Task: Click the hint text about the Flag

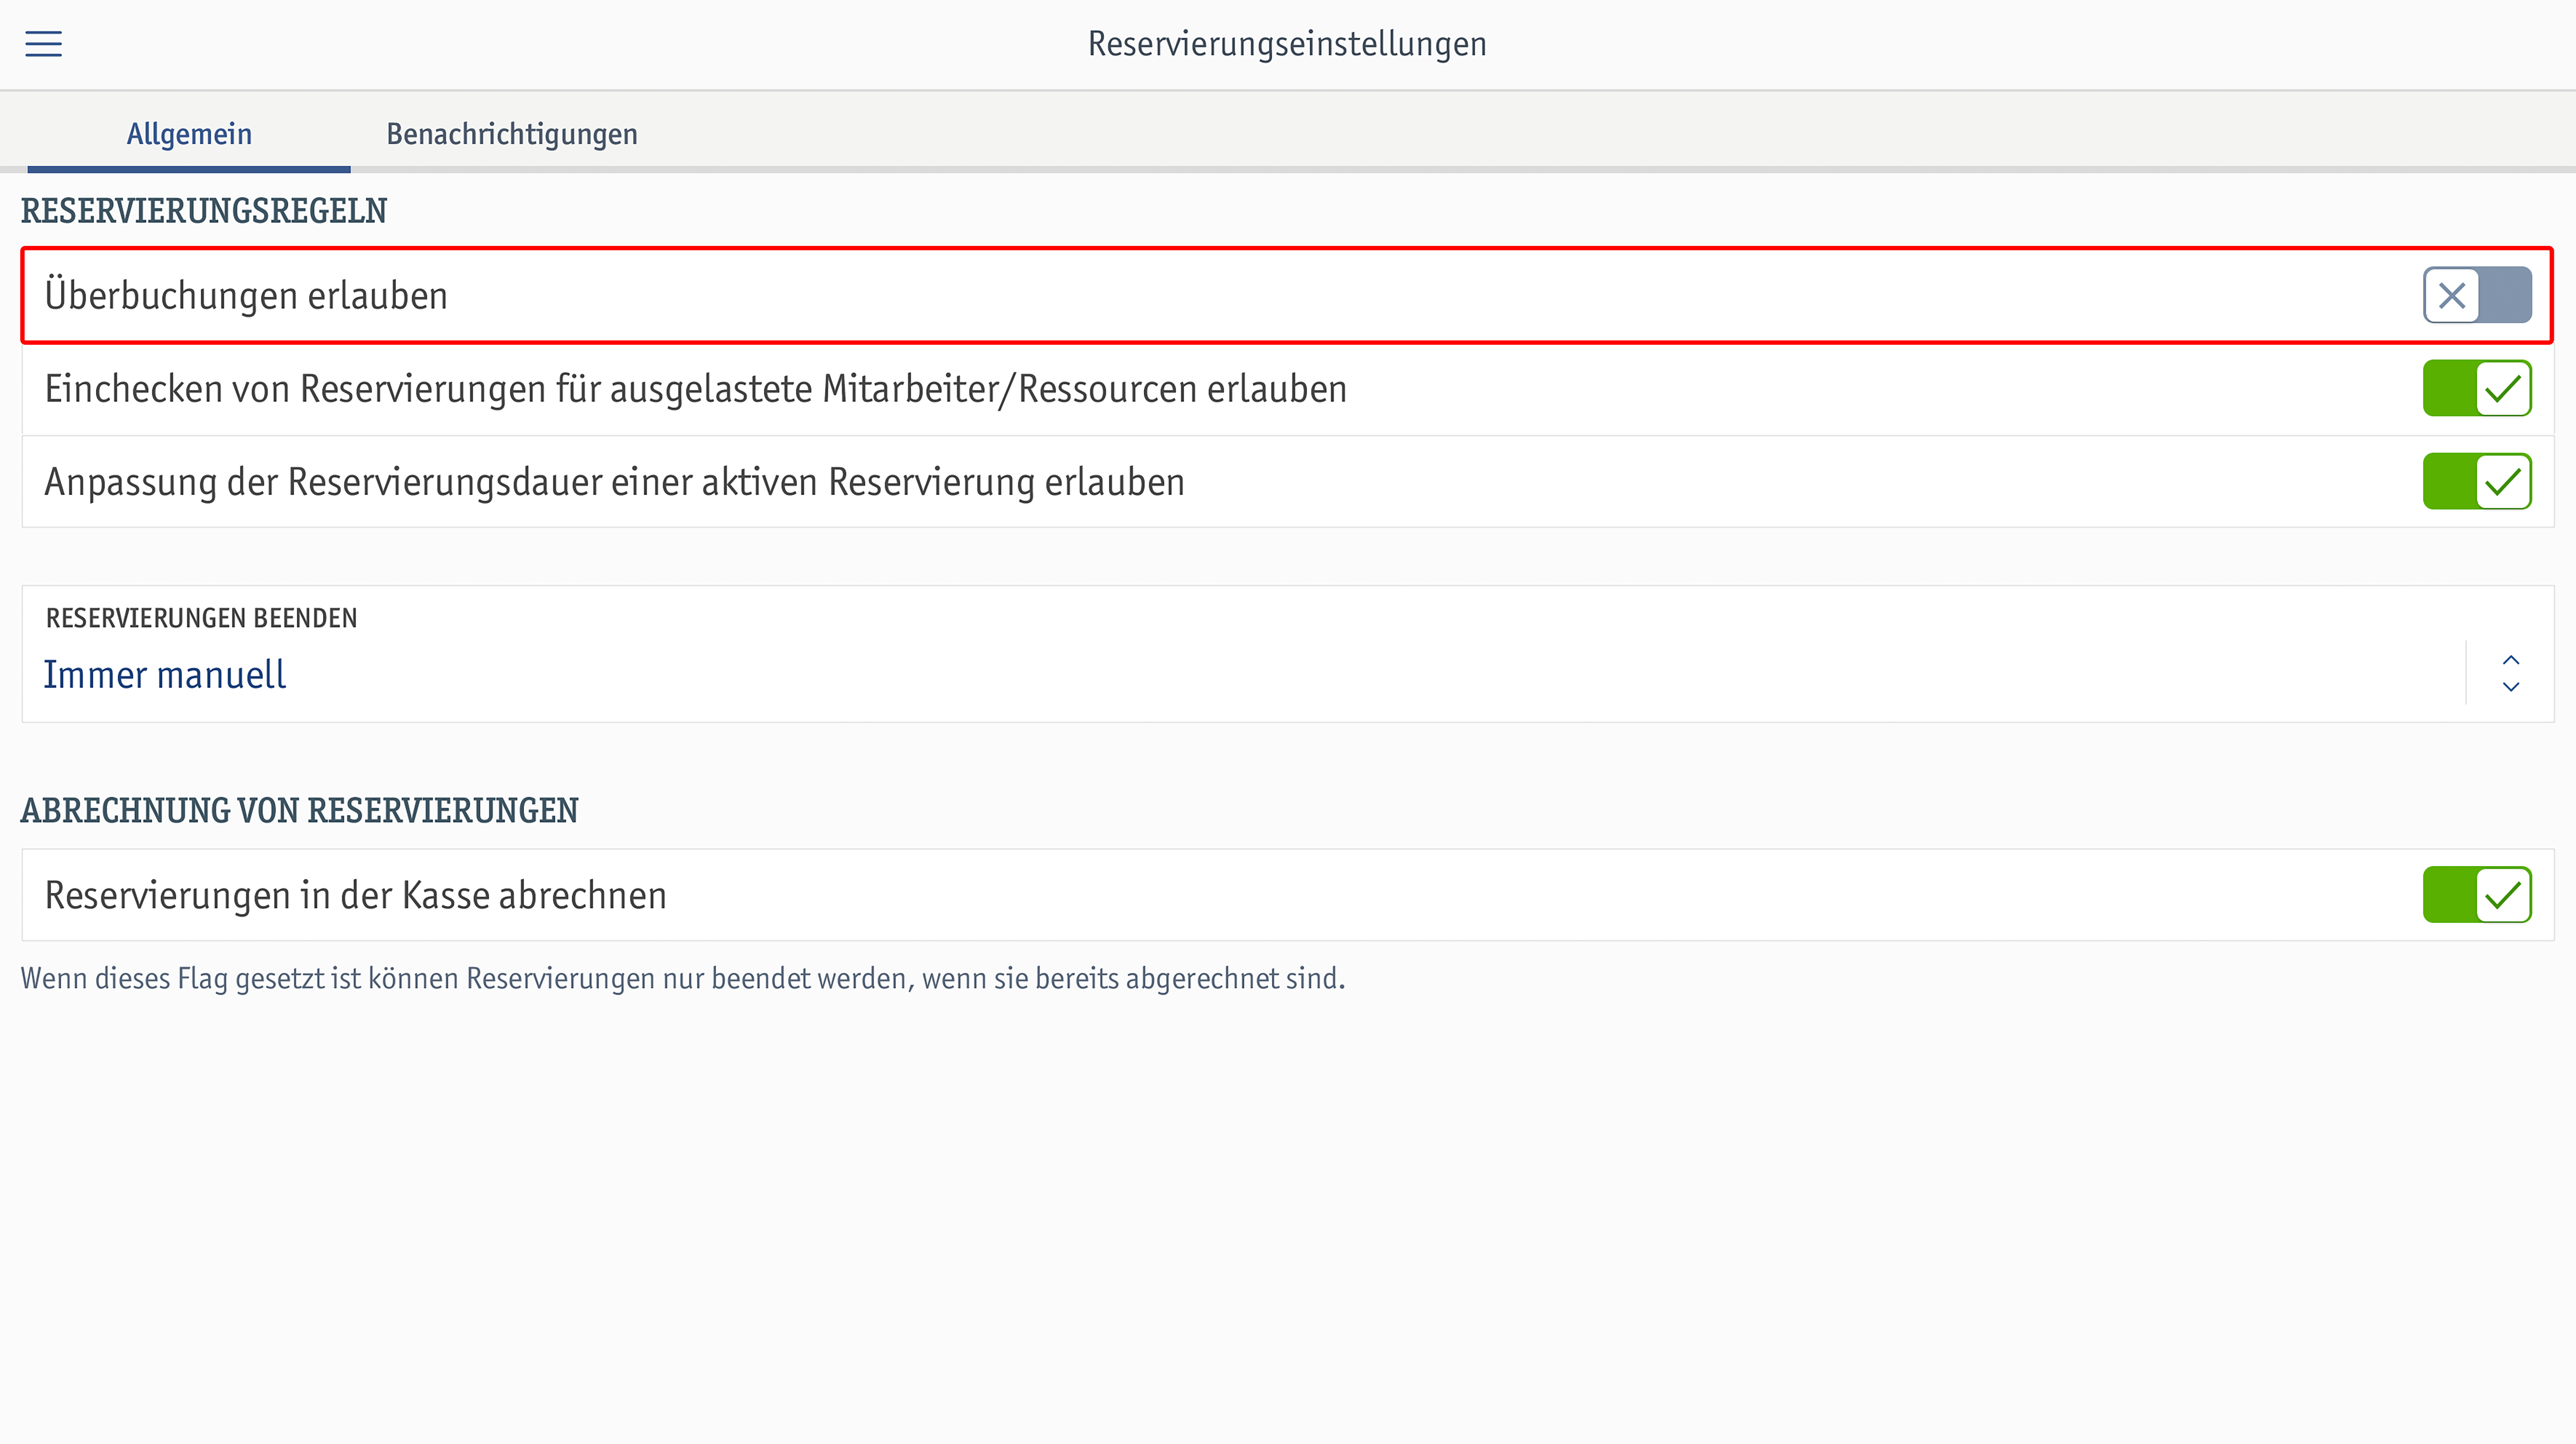Action: 683,979
